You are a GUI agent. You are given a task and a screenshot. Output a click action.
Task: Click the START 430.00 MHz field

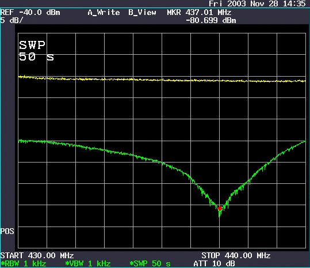tap(37, 255)
